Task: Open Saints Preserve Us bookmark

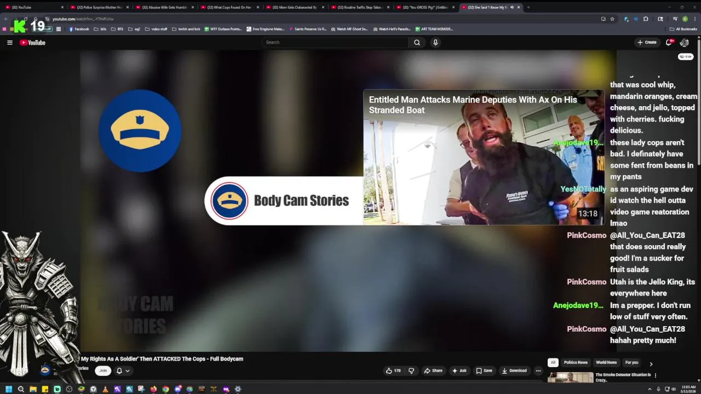Action: click(307, 29)
